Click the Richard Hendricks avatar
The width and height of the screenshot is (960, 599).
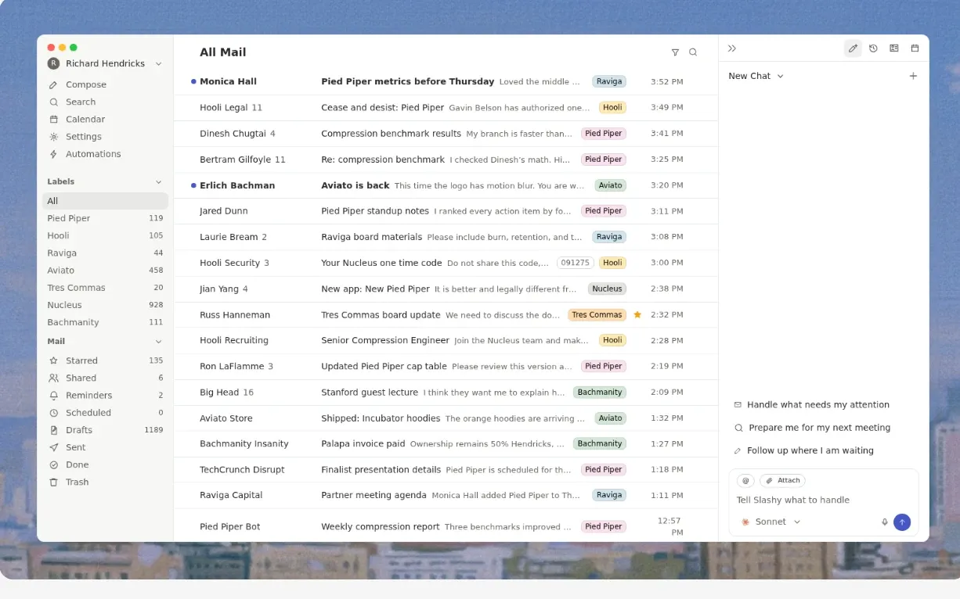(53, 63)
